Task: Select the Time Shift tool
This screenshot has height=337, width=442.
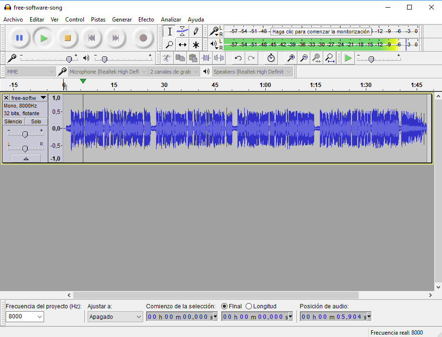Action: pos(183,44)
